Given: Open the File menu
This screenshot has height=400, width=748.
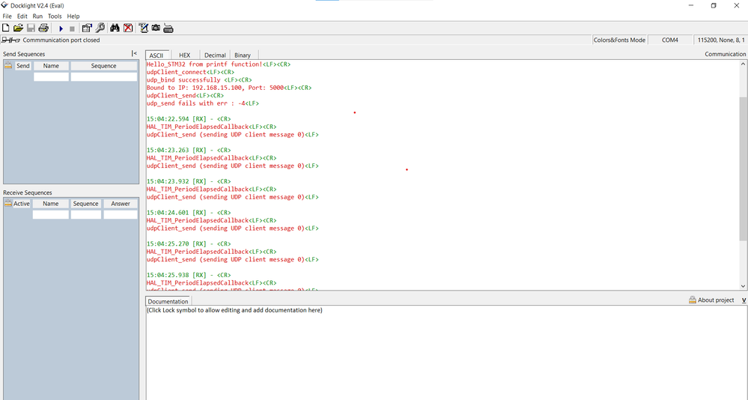Looking at the screenshot, I should 7,16.
